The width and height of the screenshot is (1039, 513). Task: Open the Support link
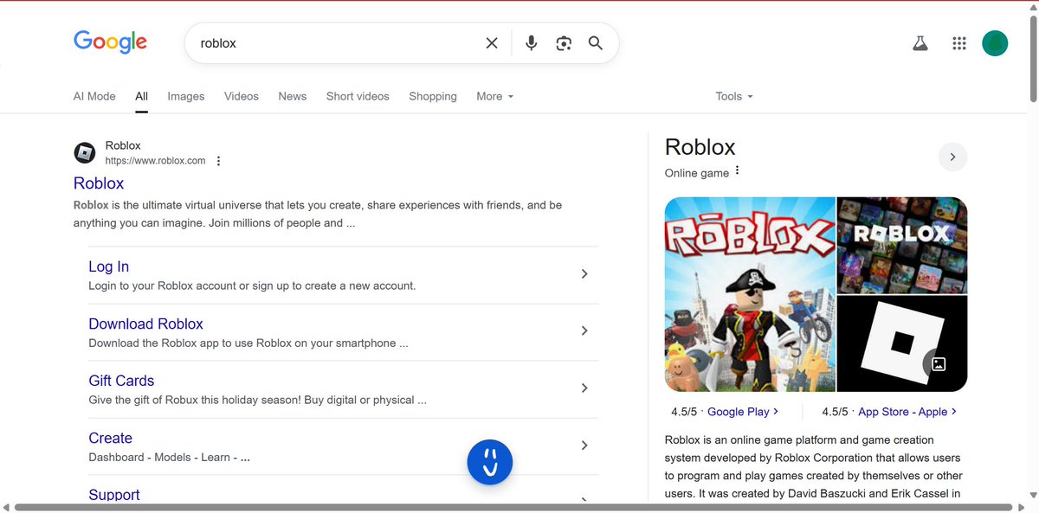114,495
